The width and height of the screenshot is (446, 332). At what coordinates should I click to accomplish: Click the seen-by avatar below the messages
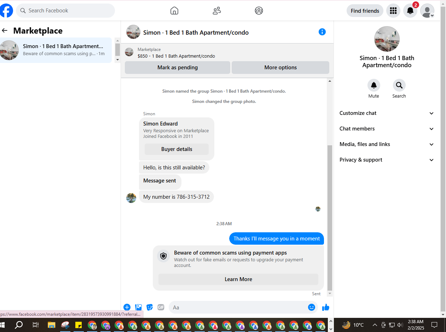pos(318,209)
